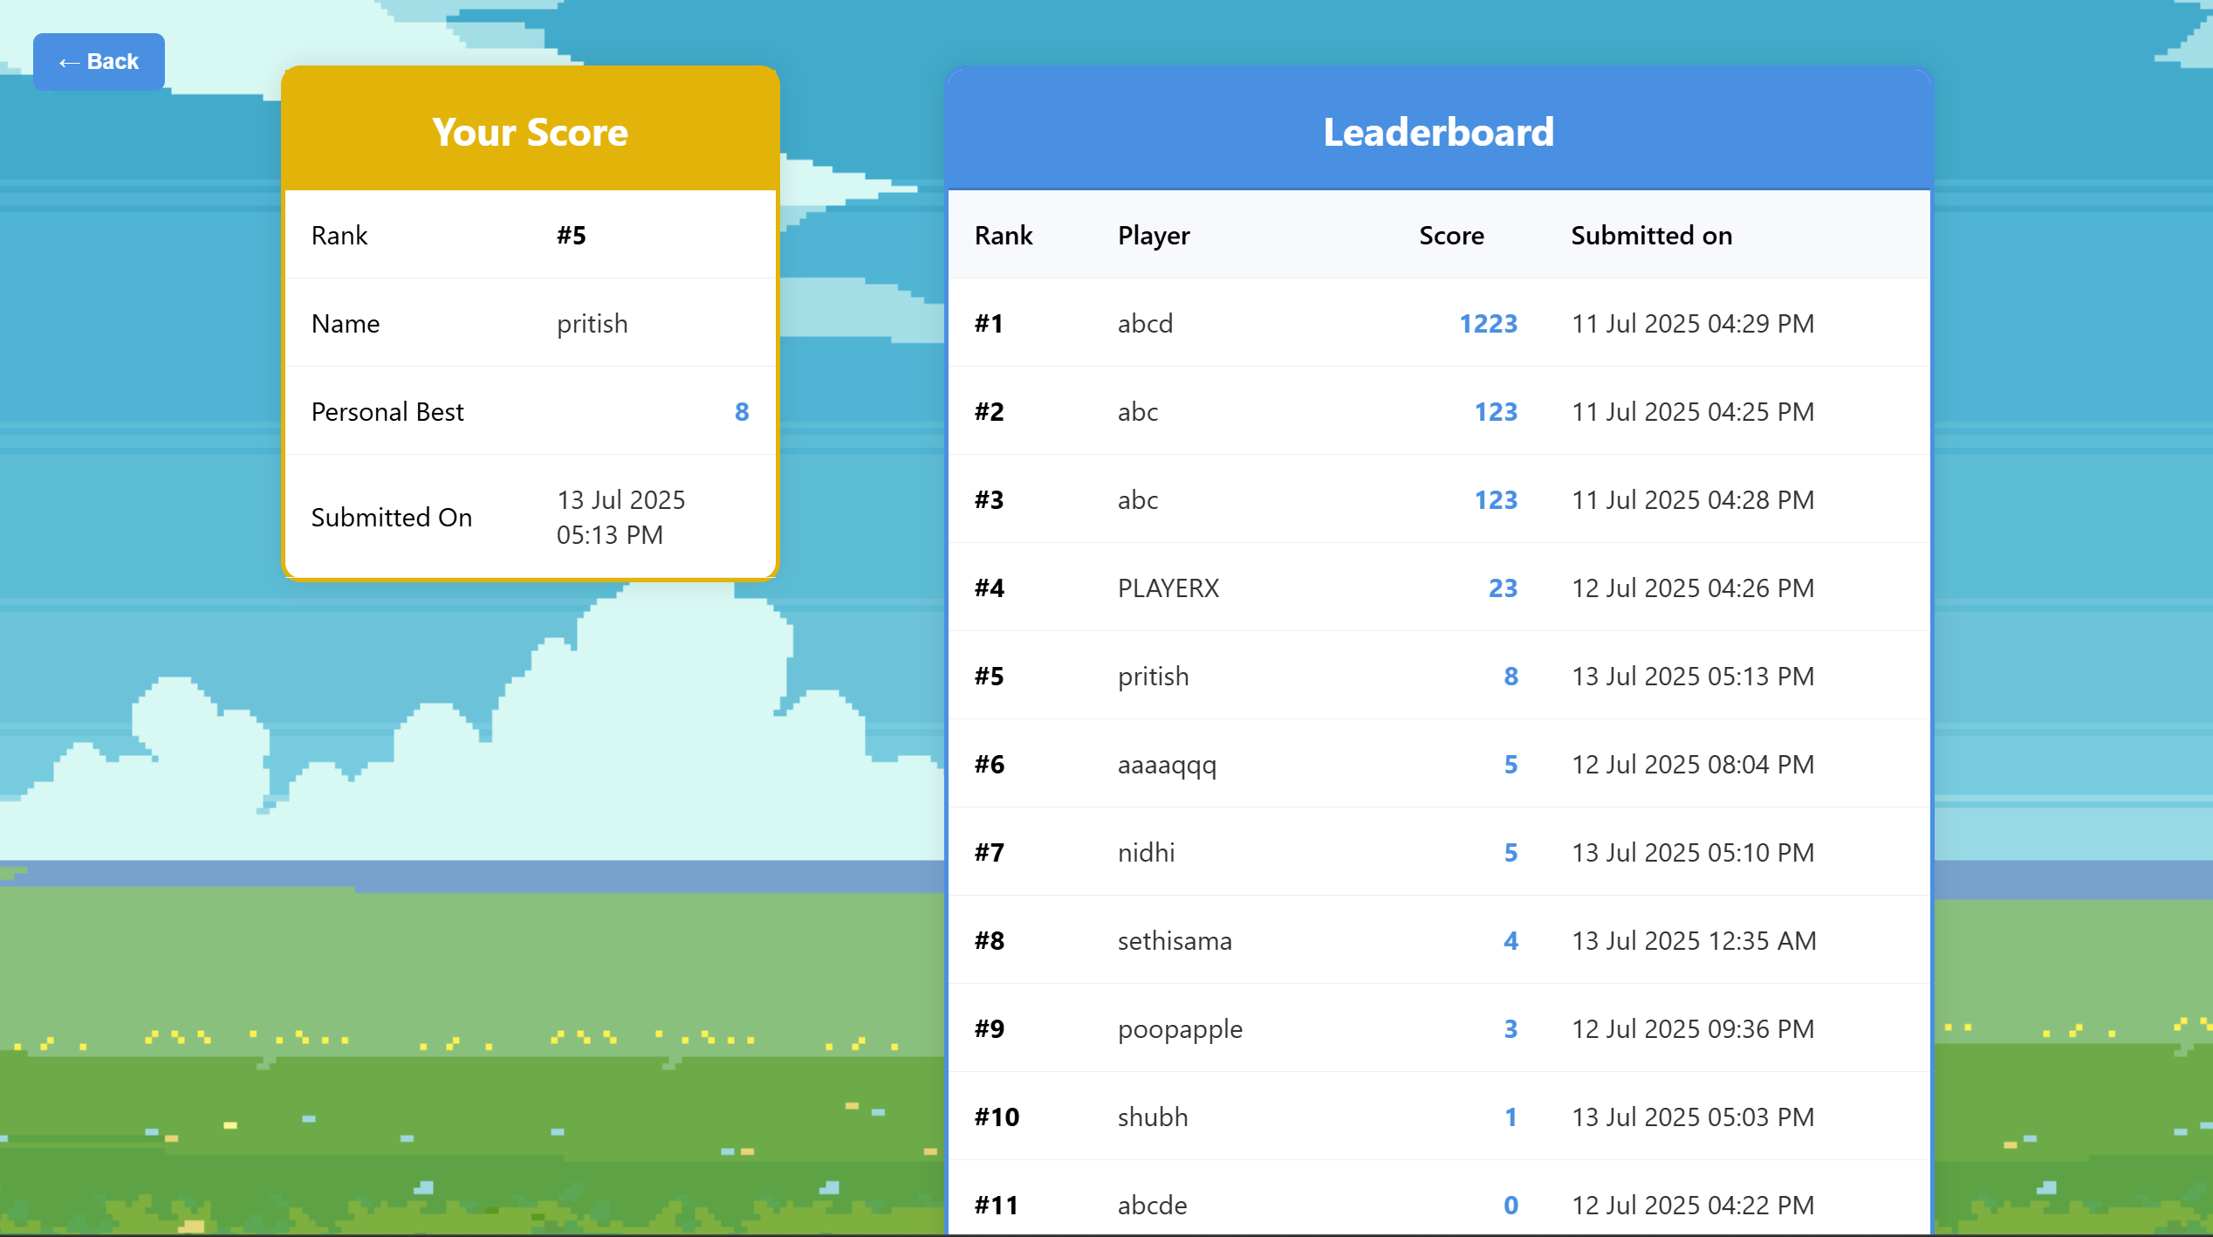2213x1237 pixels.
Task: Click the poopapple player name
Action: point(1180,1029)
